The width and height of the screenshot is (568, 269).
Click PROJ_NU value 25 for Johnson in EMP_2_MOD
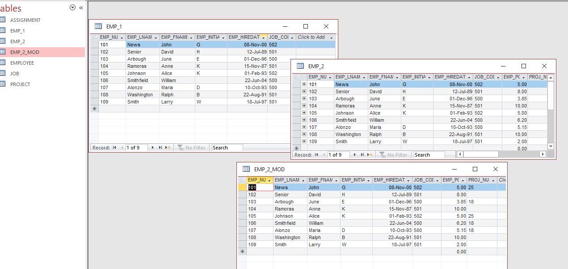(x=482, y=216)
